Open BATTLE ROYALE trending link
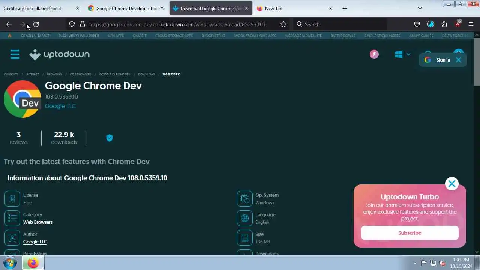 [343, 36]
